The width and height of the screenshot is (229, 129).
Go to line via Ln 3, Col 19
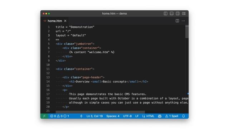tap(94, 116)
